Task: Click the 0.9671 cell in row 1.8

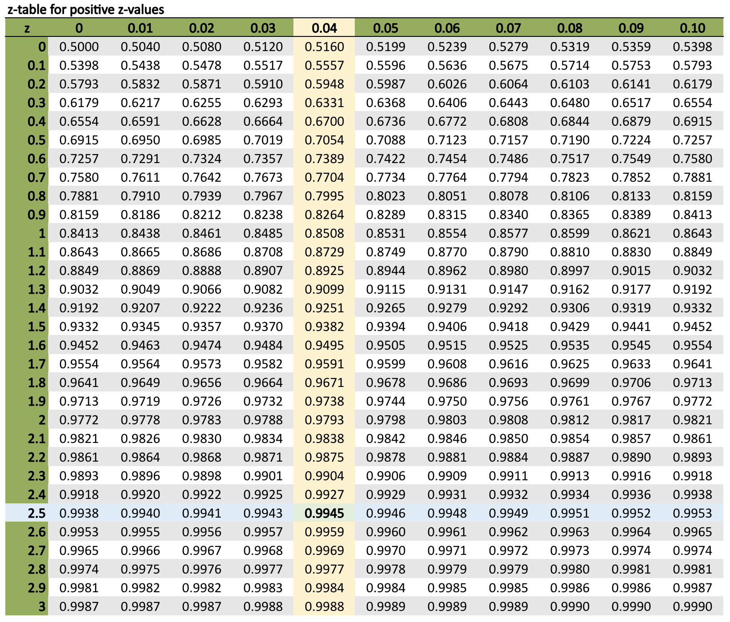Action: [x=324, y=383]
